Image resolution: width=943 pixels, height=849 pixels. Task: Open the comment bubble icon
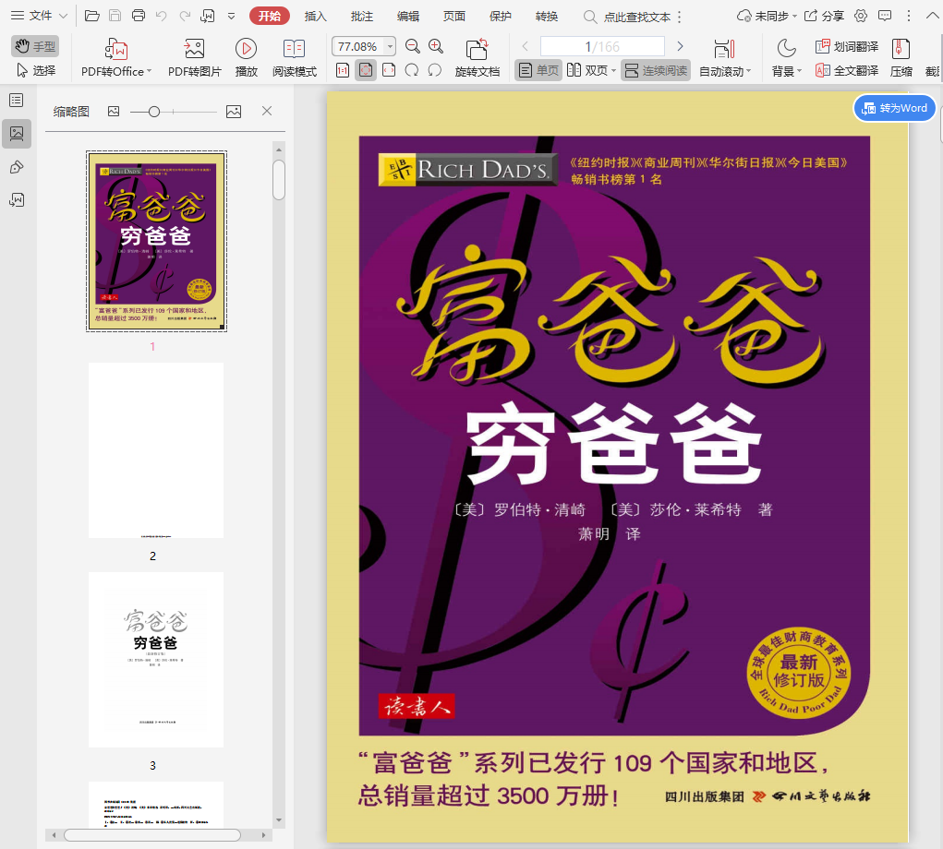click(x=885, y=17)
